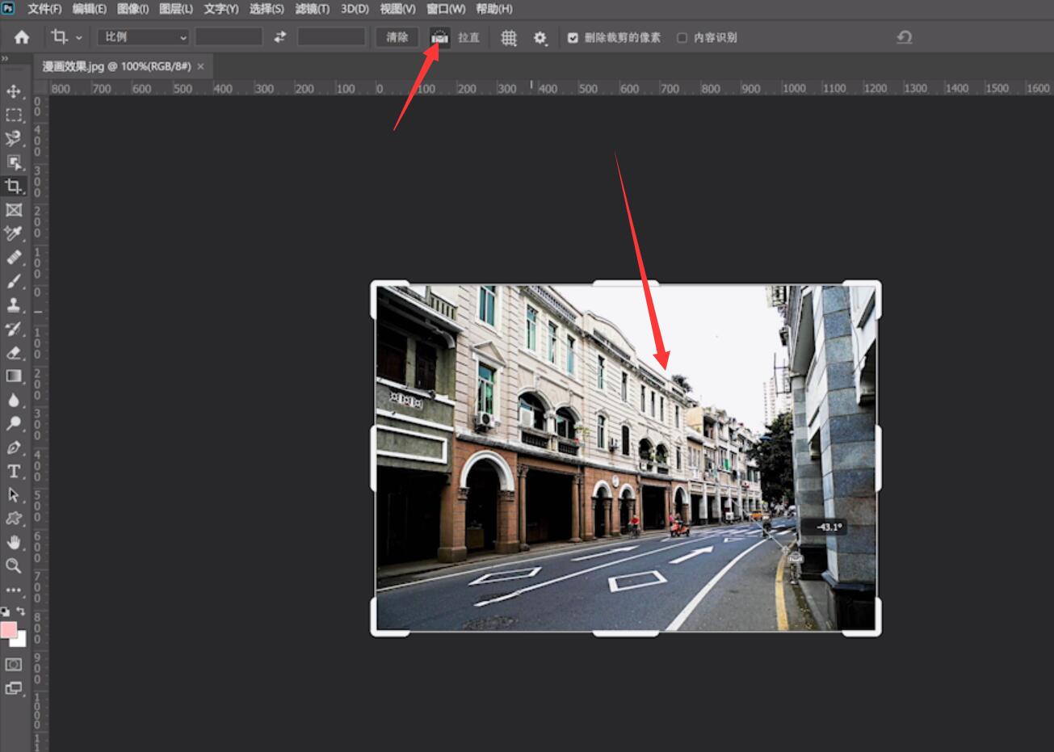Image resolution: width=1054 pixels, height=752 pixels.
Task: Open the 图像(I) menu
Action: pos(133,9)
